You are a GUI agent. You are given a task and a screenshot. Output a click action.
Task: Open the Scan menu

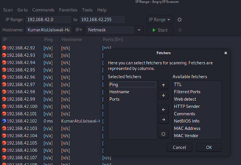8,10
